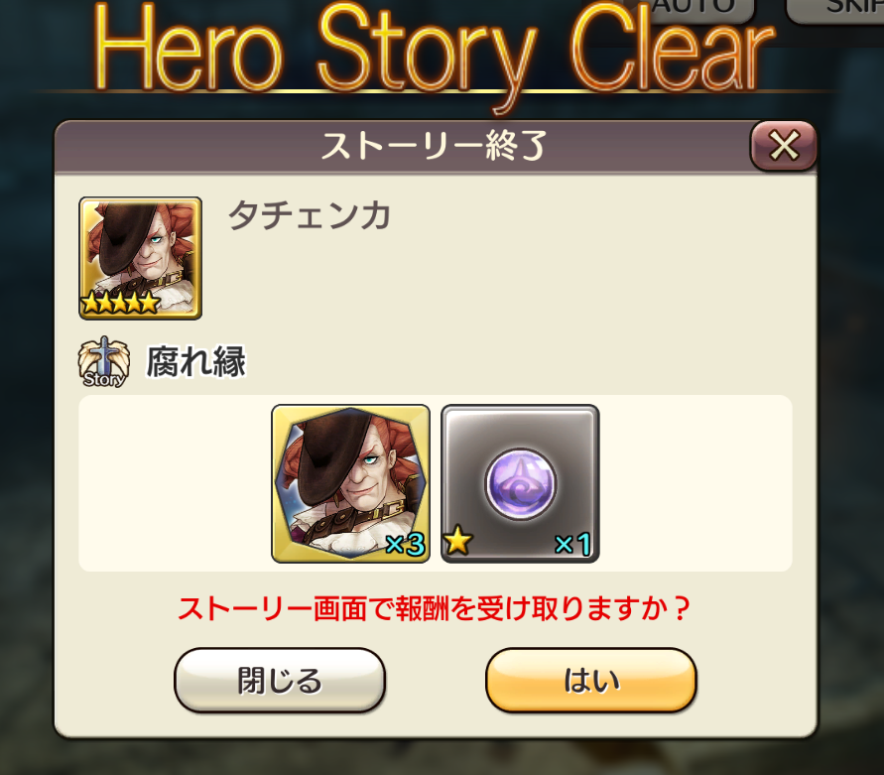The width and height of the screenshot is (884, 775).
Task: Click the 腐れ縁 story title
Action: pyautogui.click(x=196, y=361)
